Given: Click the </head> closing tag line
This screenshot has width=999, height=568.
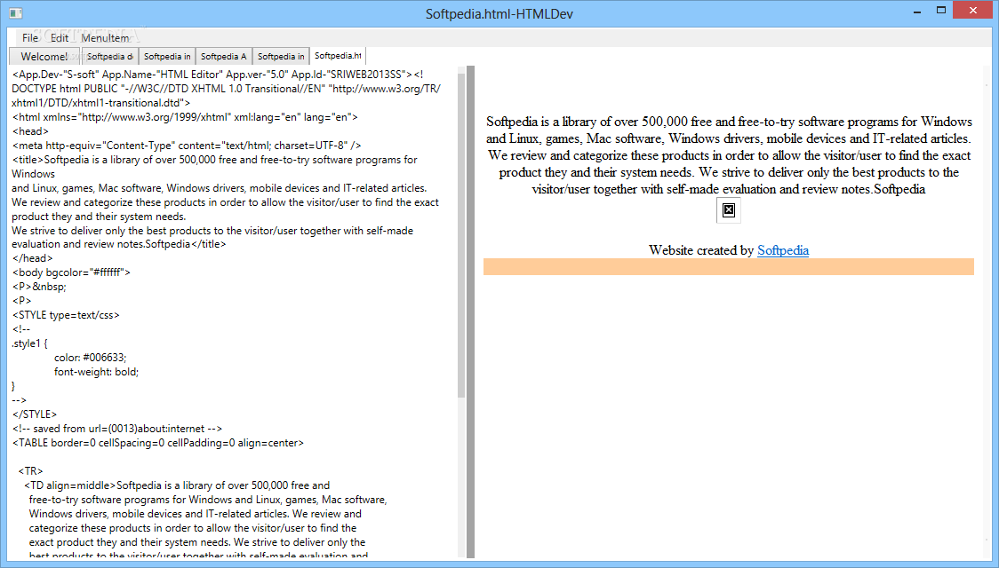Looking at the screenshot, I should [x=33, y=258].
